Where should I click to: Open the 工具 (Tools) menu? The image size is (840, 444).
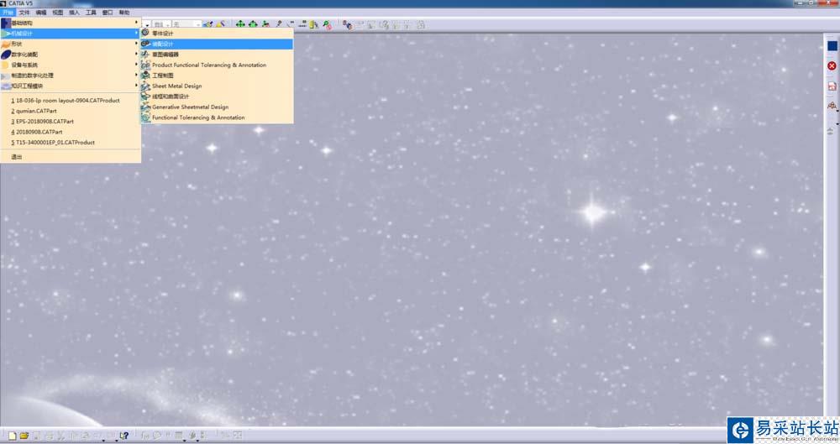[x=91, y=13]
